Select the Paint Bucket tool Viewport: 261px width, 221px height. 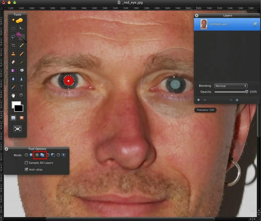(21, 71)
